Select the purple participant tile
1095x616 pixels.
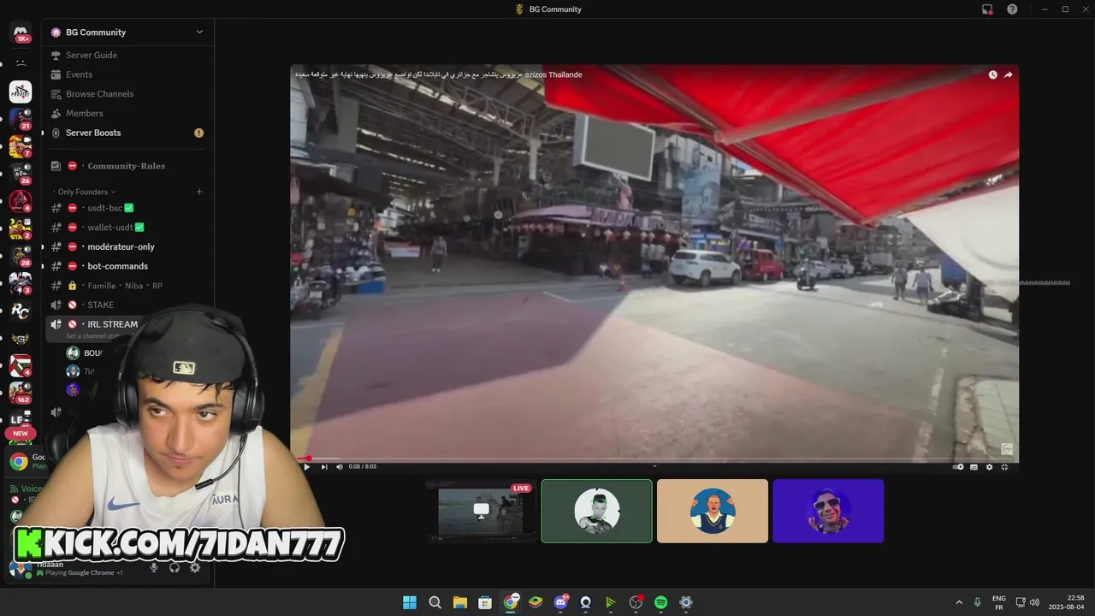click(828, 511)
